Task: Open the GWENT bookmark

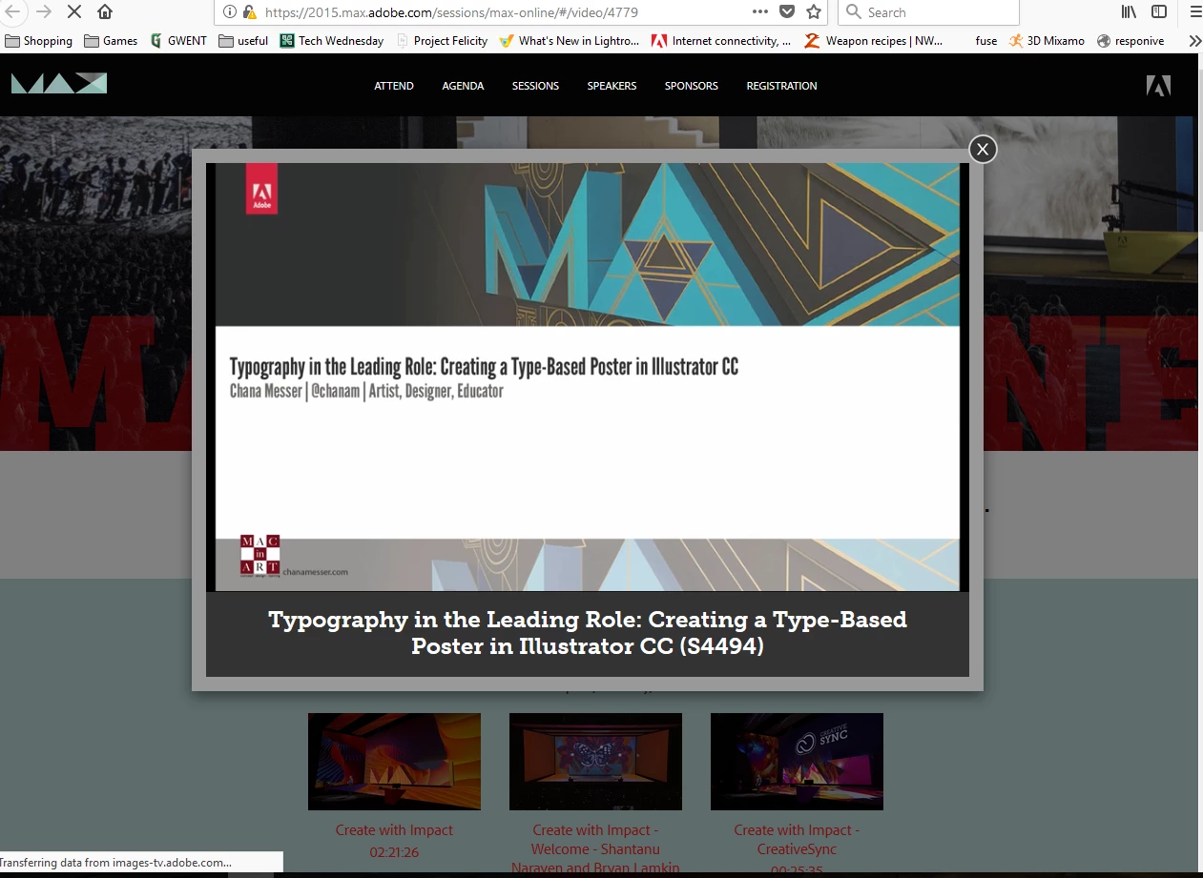Action: coord(178,41)
